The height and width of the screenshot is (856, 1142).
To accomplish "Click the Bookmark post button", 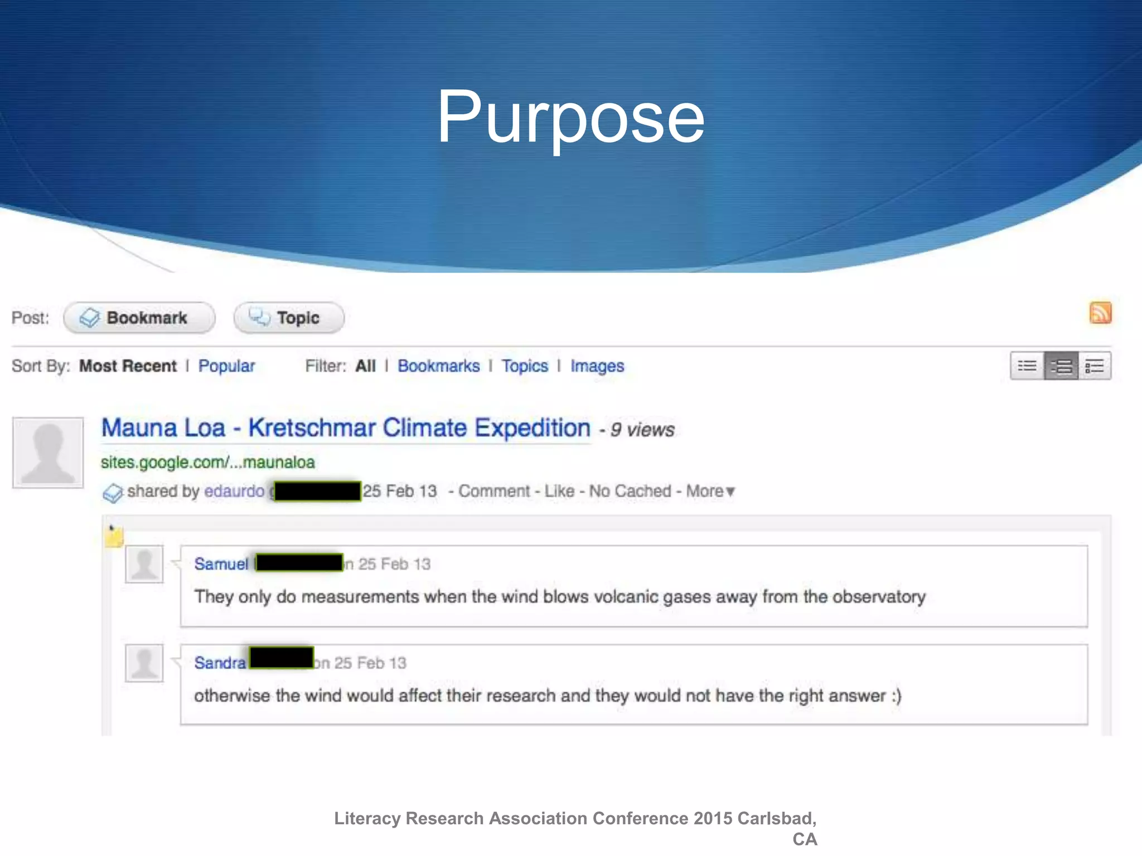I will click(139, 318).
